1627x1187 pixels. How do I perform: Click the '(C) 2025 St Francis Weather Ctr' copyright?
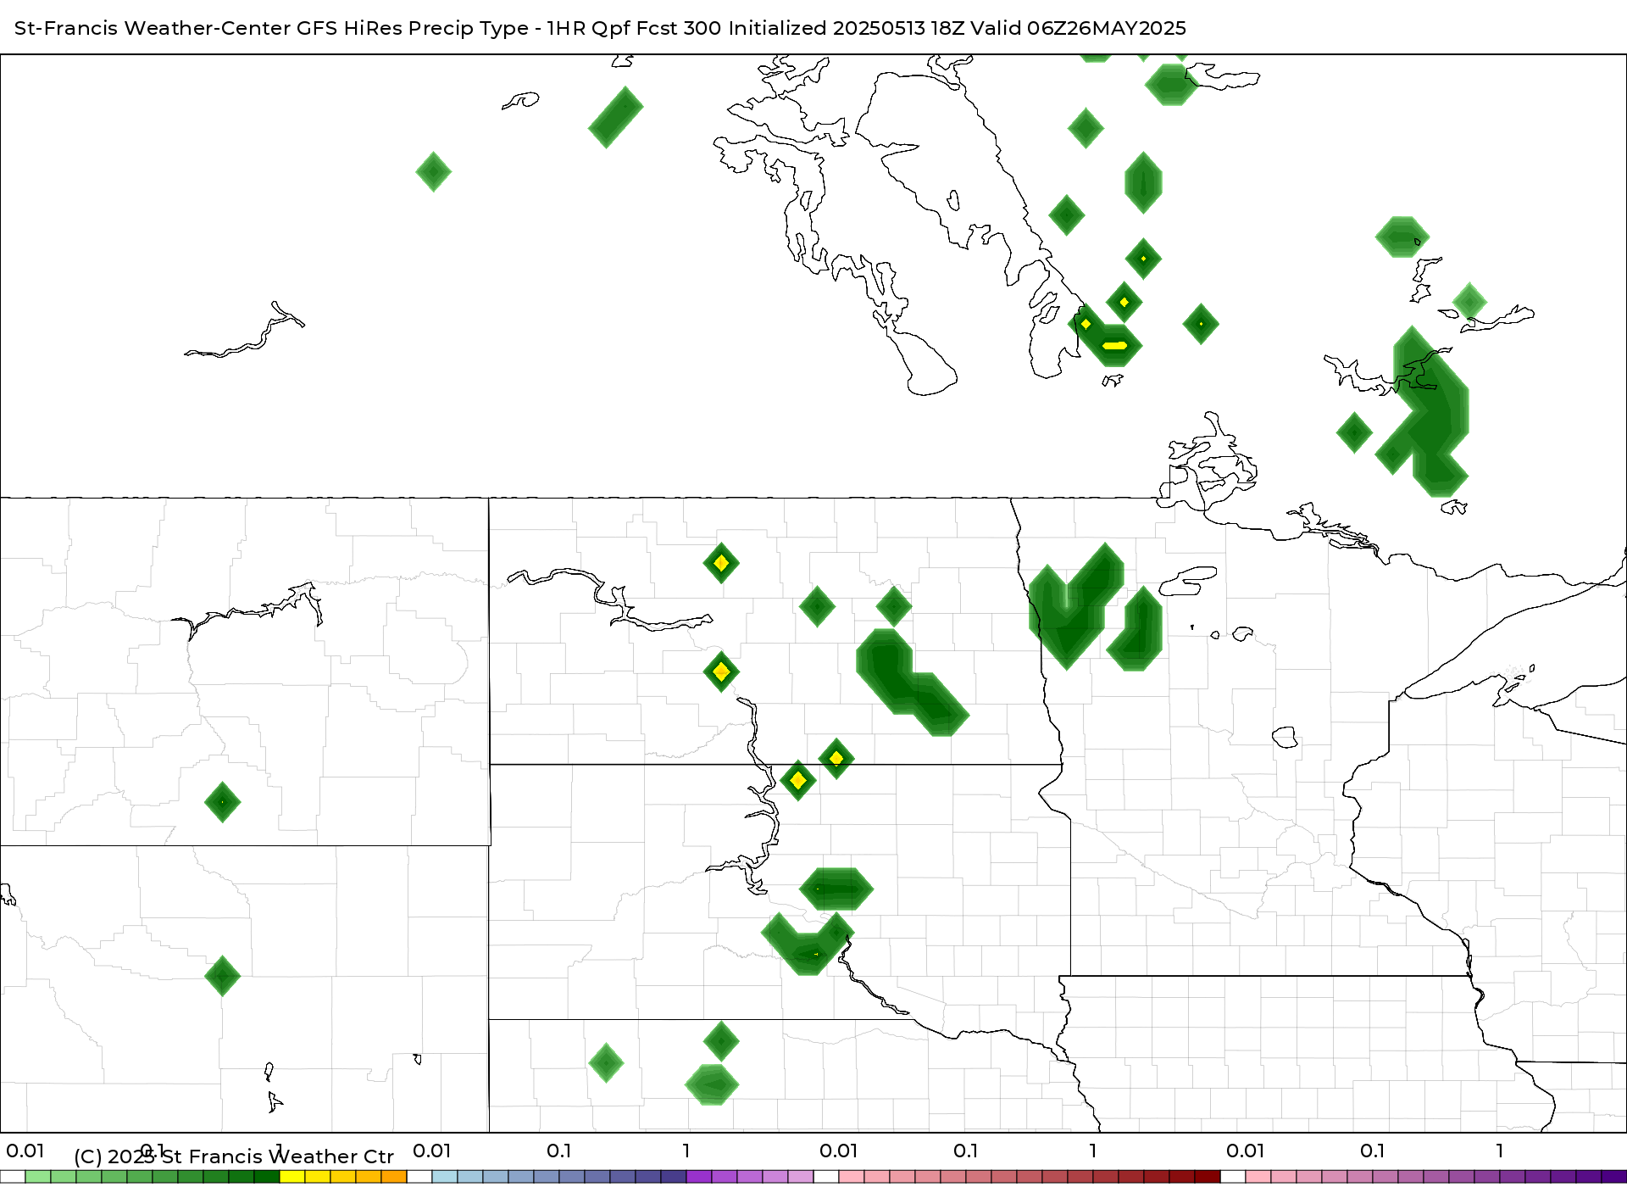coord(234,1156)
